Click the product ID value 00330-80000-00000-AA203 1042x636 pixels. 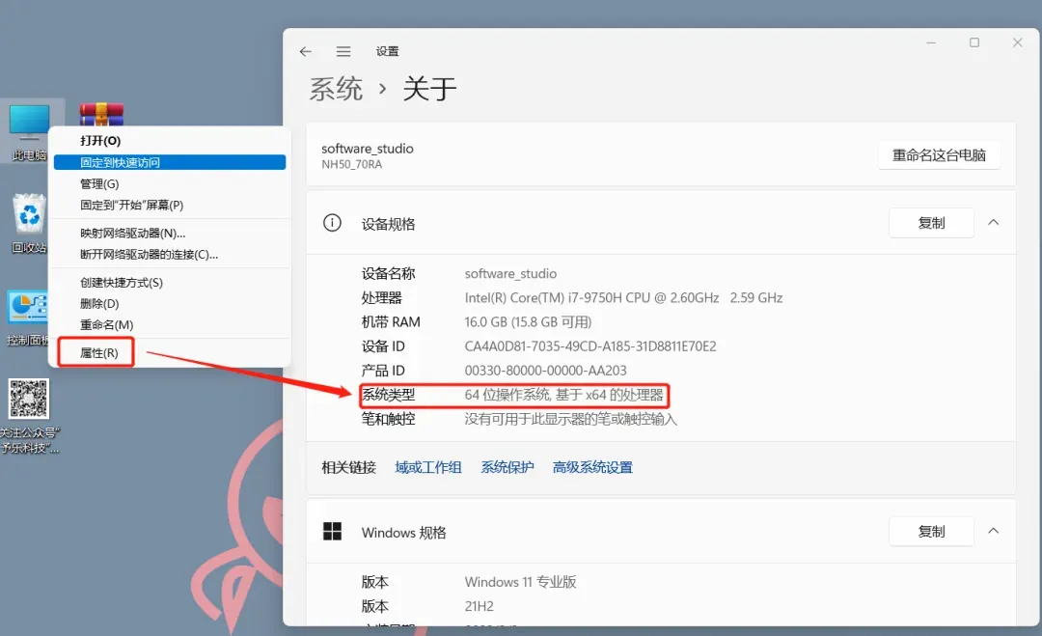point(545,371)
